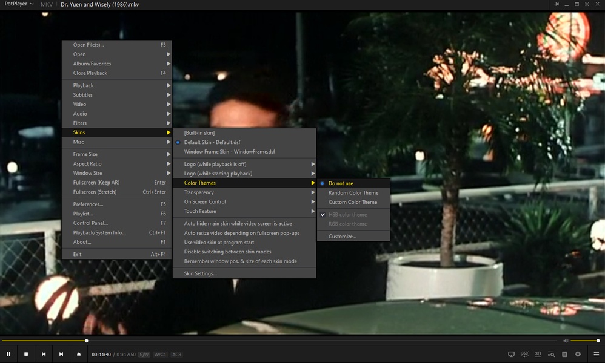Pause playback with the pause button
The height and width of the screenshot is (363, 605).
(x=8, y=354)
